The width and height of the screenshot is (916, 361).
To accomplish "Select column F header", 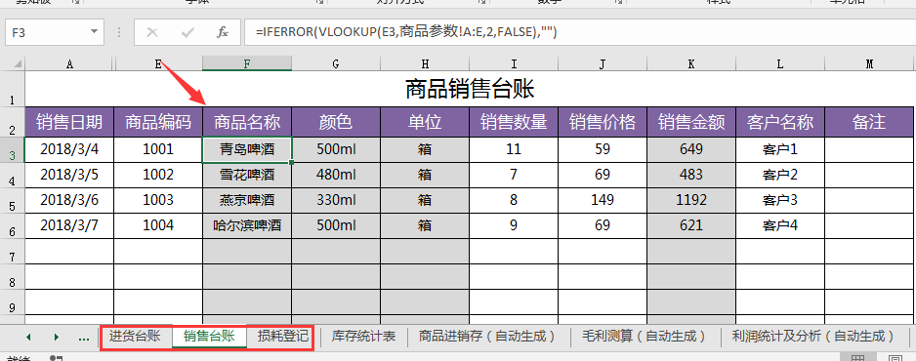I will click(247, 63).
